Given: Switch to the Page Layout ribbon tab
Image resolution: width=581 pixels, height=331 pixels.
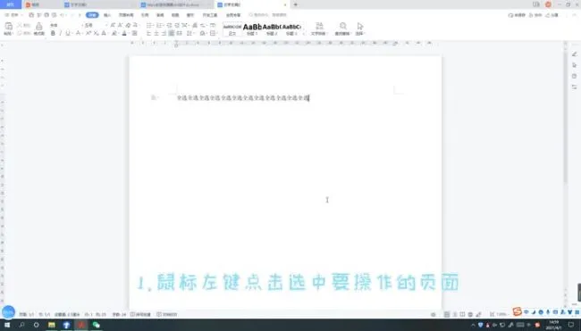Looking at the screenshot, I should click(126, 15).
